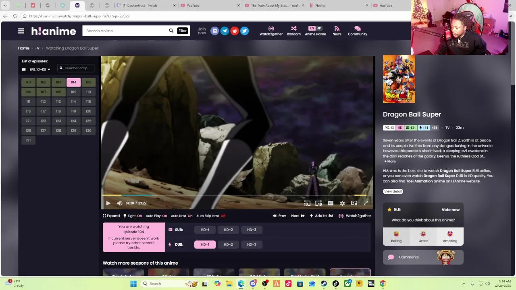
Task: Mute the video player volume
Action: tap(120, 203)
